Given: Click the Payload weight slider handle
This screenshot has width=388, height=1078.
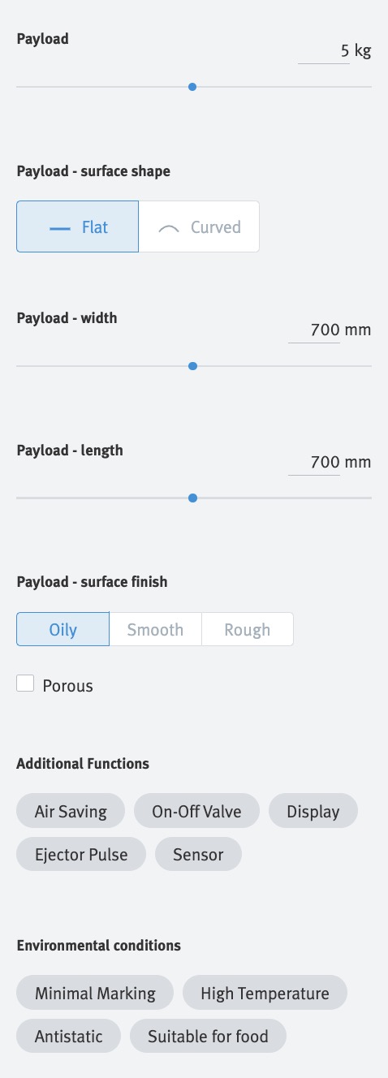Looking at the screenshot, I should (192, 86).
